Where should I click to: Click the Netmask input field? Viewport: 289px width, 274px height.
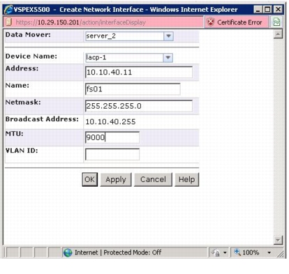pos(139,106)
